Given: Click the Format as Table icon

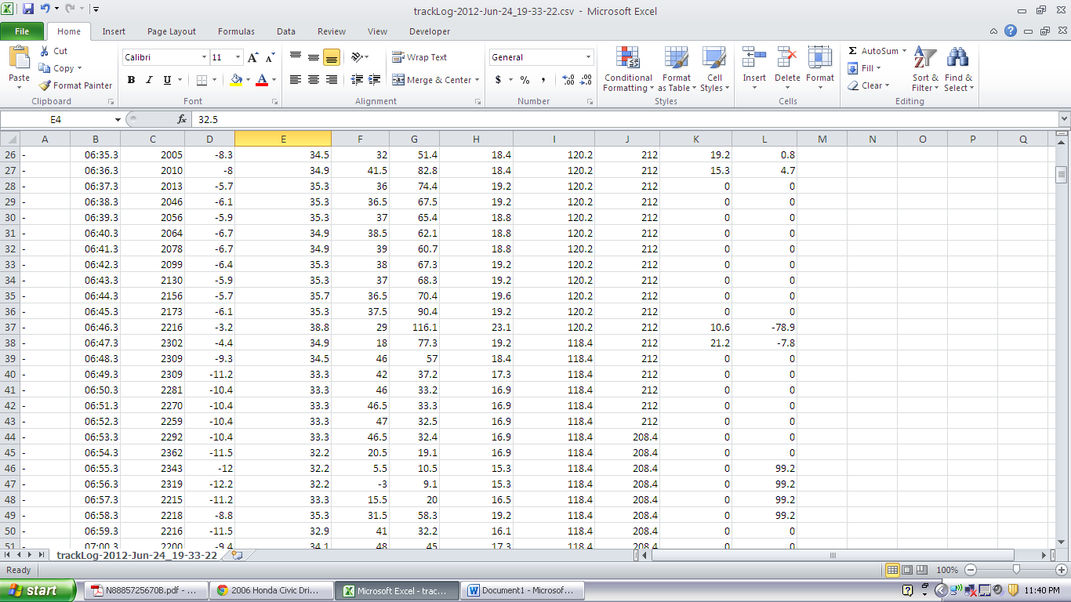Looking at the screenshot, I should point(676,59).
